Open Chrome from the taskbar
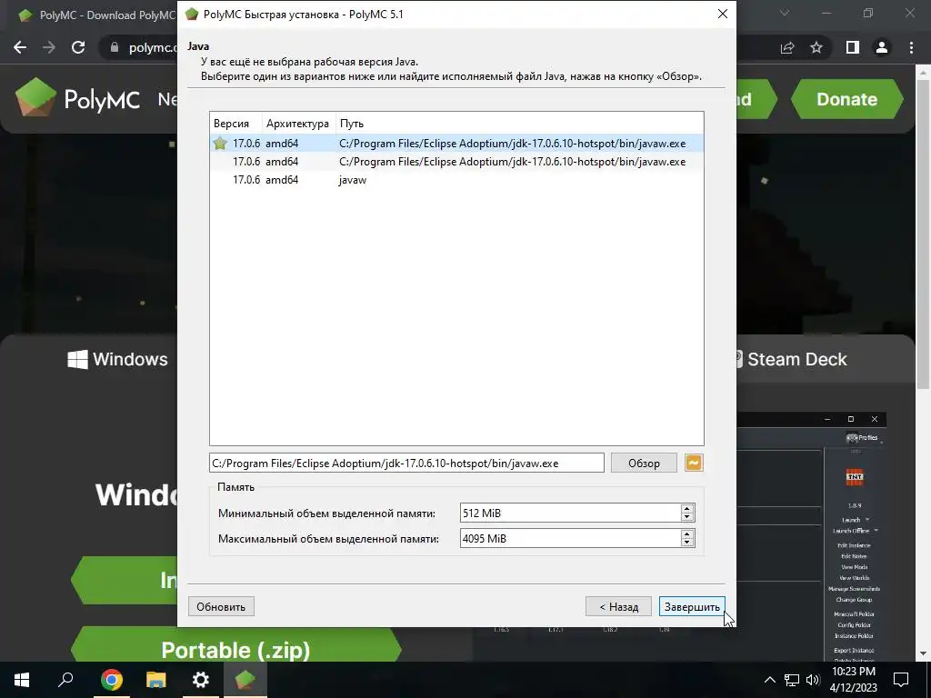Viewport: 931px width, 698px height. (111, 680)
